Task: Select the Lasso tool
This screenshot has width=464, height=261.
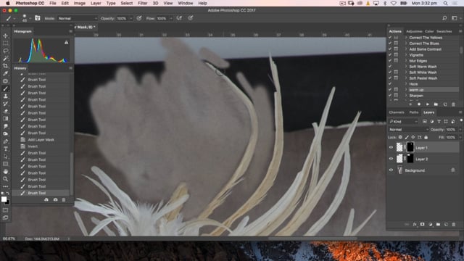Action: pos(5,51)
